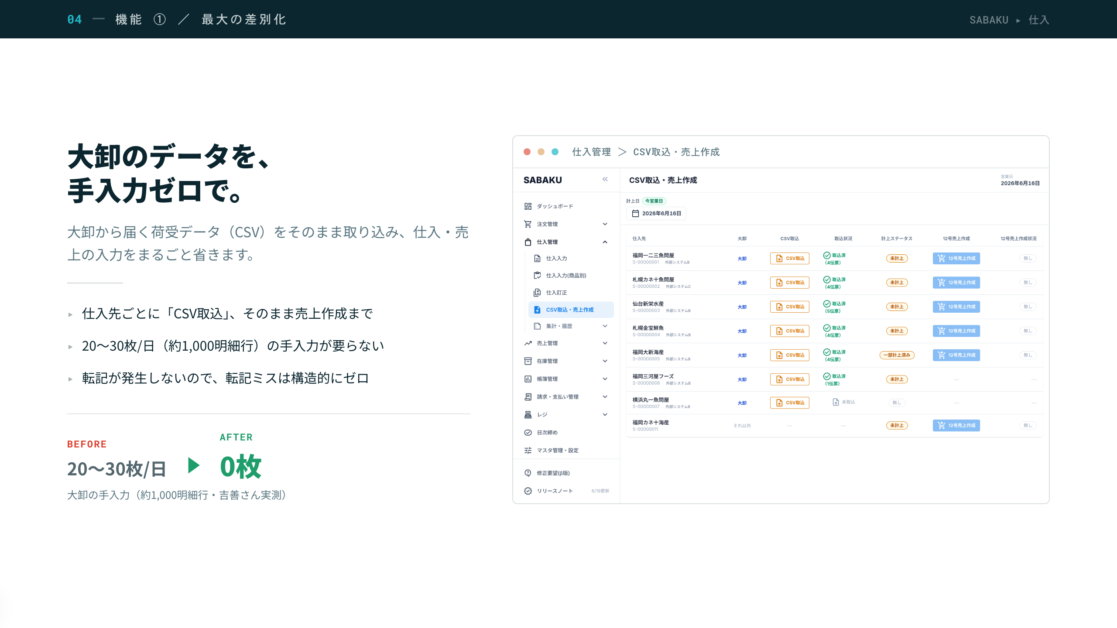Expand the 集計・履歴 chevron

click(605, 326)
